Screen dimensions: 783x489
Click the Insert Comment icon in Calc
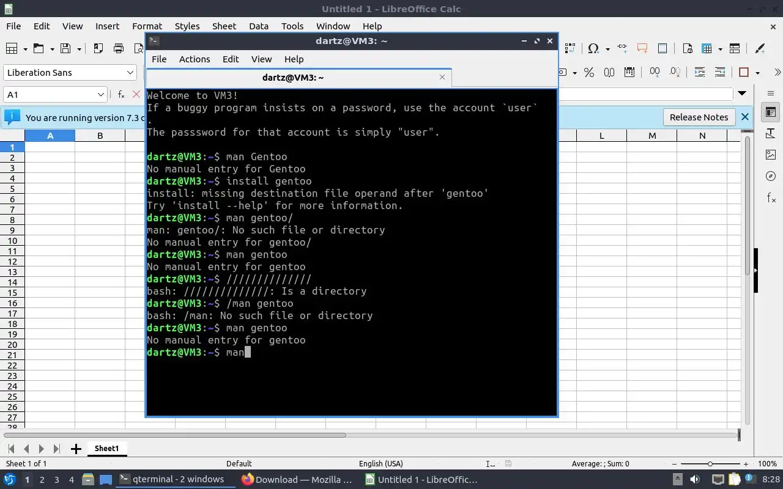642,48
